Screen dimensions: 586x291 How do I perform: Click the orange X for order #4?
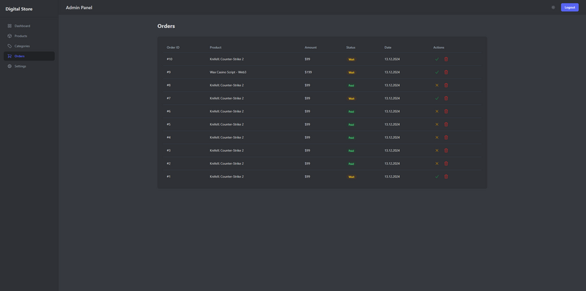437,137
